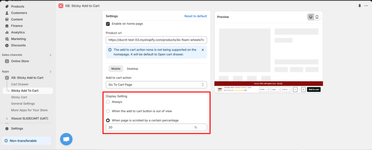Viewport: 372px width, 150px height.
Task: Open the chat support bubble
Action: pos(66,139)
